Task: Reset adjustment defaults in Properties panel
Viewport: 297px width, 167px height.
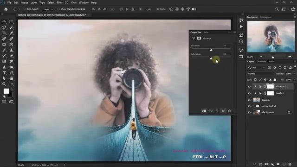Action: [217, 111]
